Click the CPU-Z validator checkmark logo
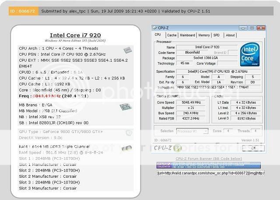This screenshot has width=280, height=200. [178, 148]
